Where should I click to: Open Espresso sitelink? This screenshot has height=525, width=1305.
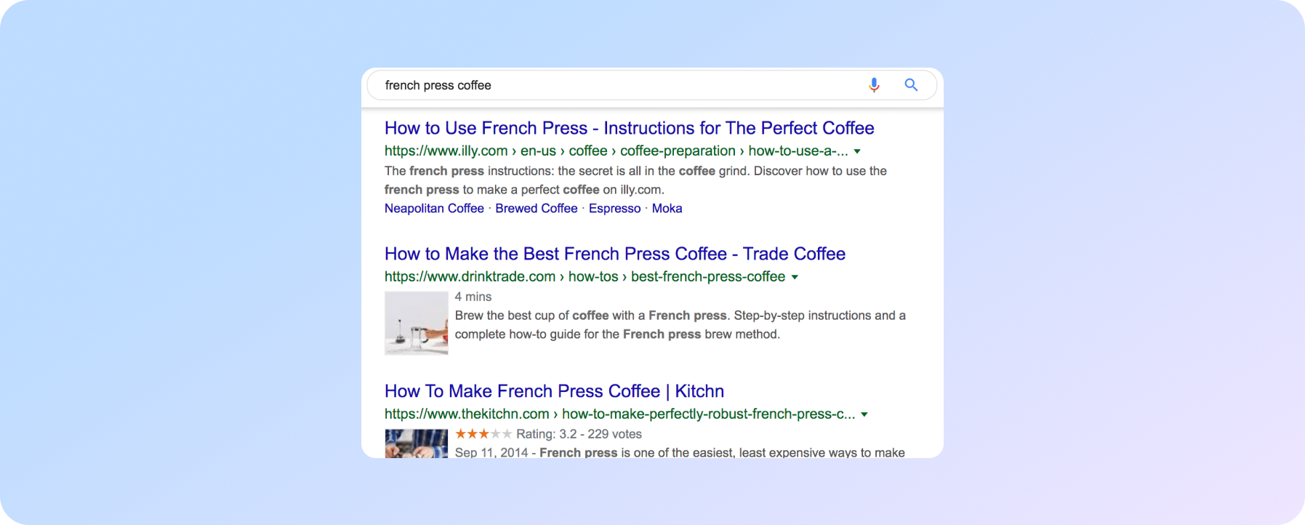[x=614, y=208]
